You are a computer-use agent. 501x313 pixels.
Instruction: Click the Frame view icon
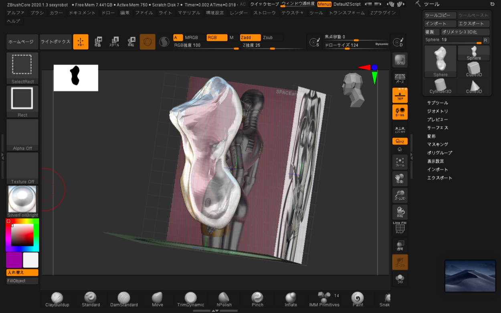click(x=400, y=162)
